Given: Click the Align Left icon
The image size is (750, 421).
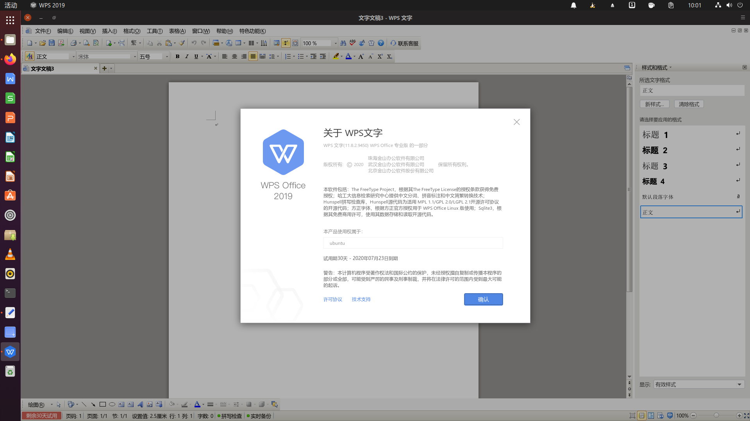Looking at the screenshot, I should point(225,57).
